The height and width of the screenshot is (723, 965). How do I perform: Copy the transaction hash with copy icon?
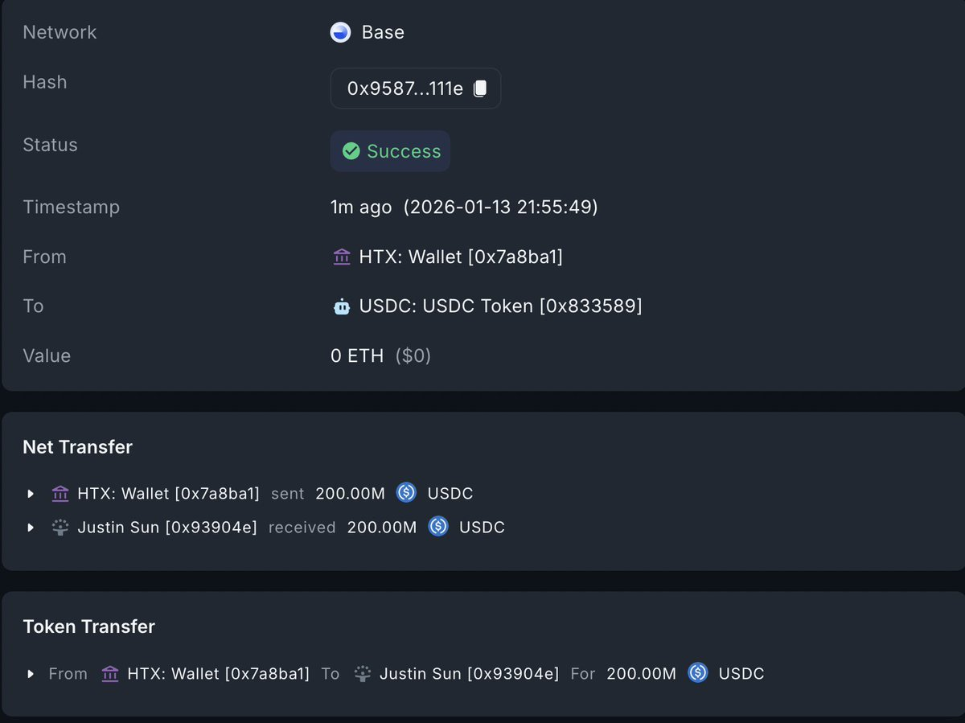coord(480,88)
